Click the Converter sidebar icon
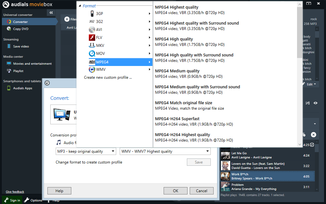Image resolution: width=326 pixels, height=204 pixels. (9, 22)
